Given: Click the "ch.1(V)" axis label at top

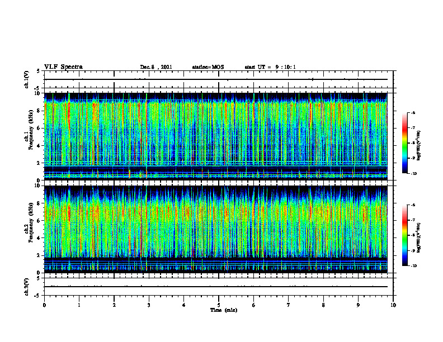Looking at the screenshot, I should tap(27, 79).
